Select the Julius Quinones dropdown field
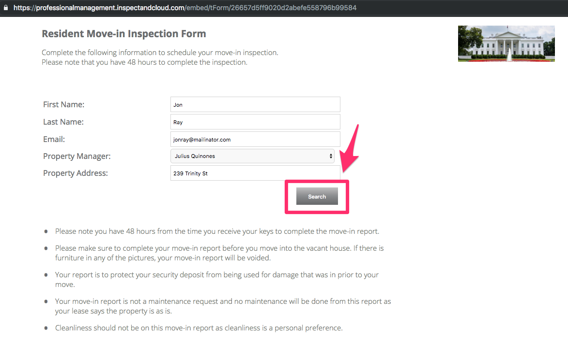Image resolution: width=568 pixels, height=343 pixels. (x=252, y=156)
